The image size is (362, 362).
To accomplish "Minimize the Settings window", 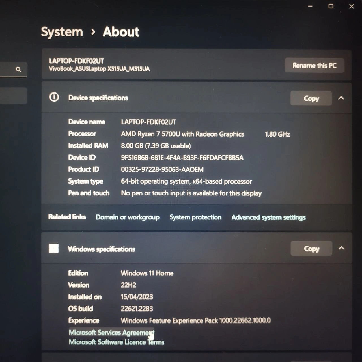I will click(x=310, y=6).
